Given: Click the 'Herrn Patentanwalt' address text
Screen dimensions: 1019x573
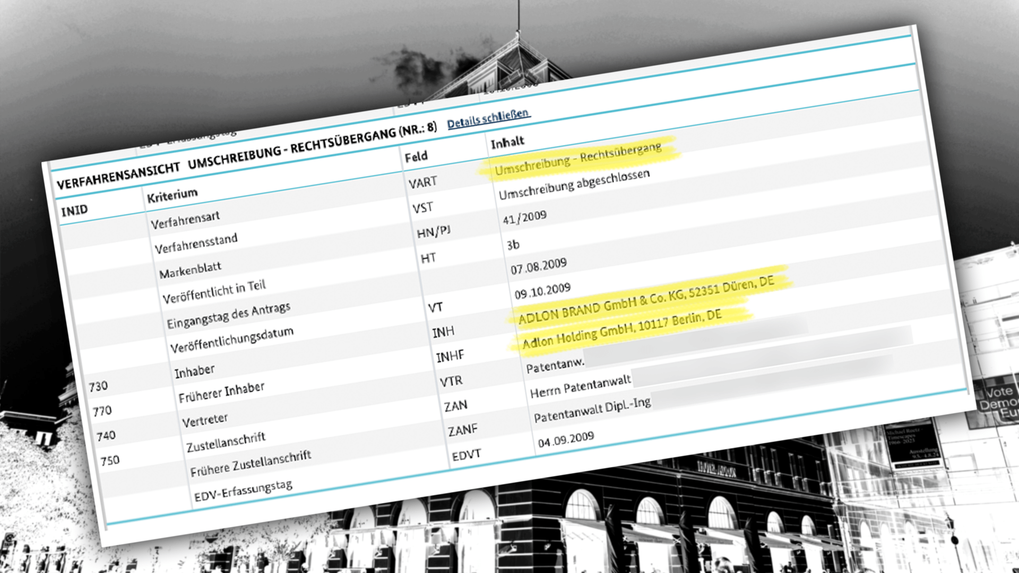Looking at the screenshot, I should (x=581, y=386).
